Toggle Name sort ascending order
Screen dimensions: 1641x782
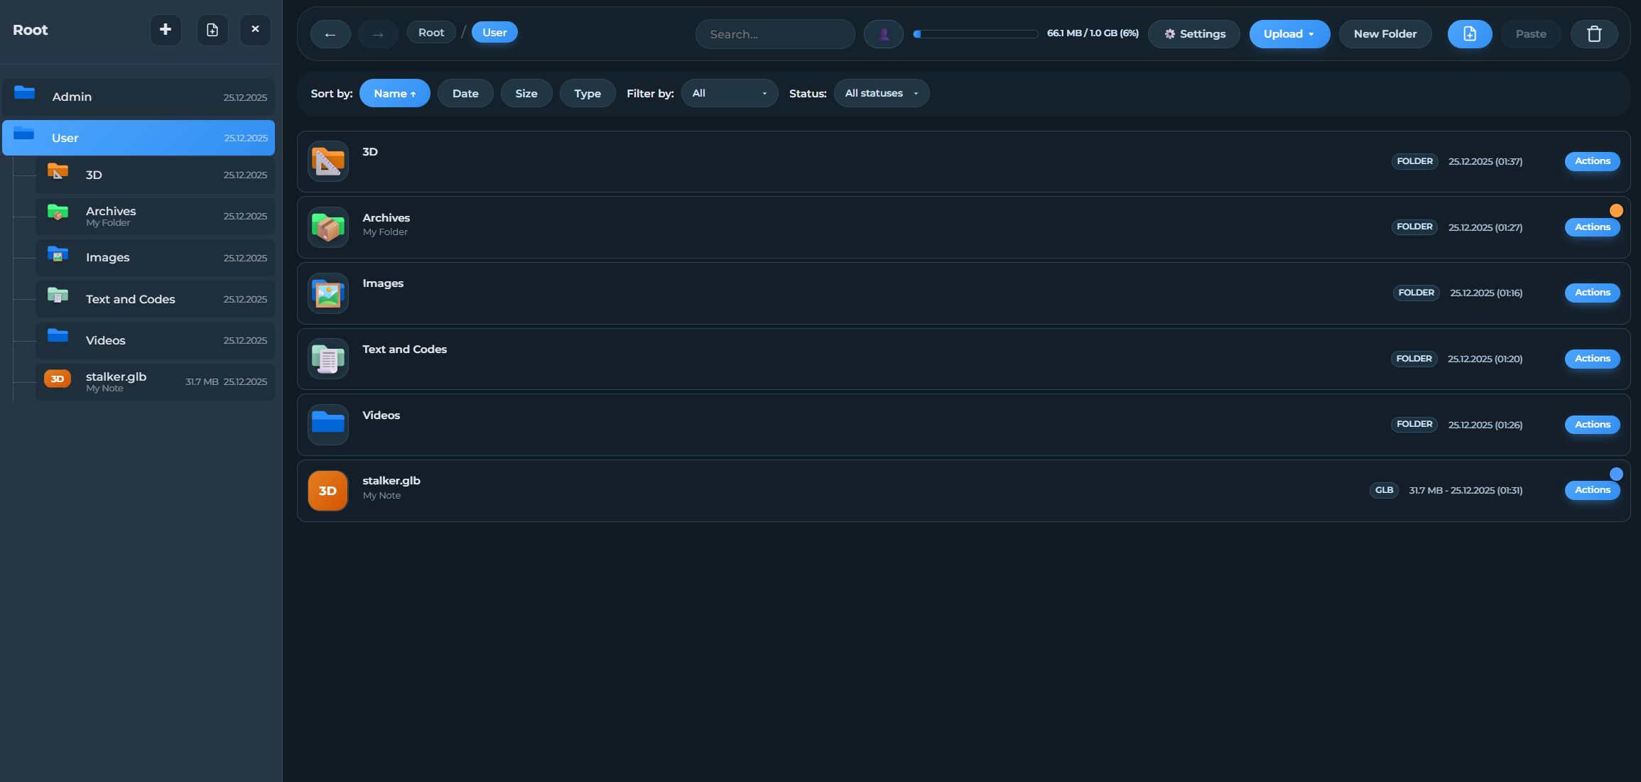pos(394,93)
